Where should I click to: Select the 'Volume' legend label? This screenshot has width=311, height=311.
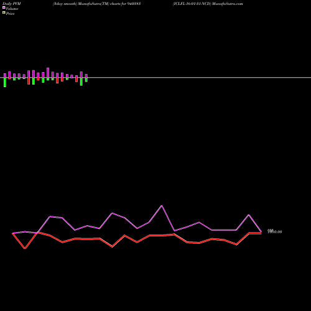[x=12, y=9]
